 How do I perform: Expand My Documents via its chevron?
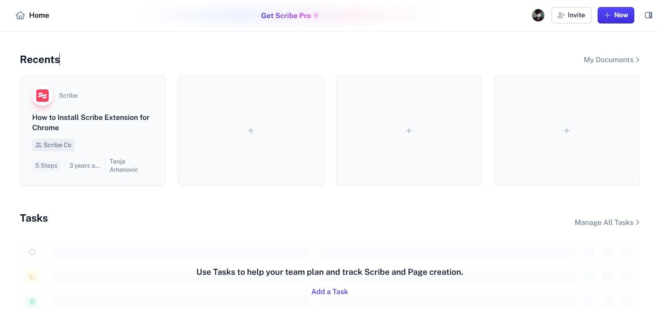637,60
